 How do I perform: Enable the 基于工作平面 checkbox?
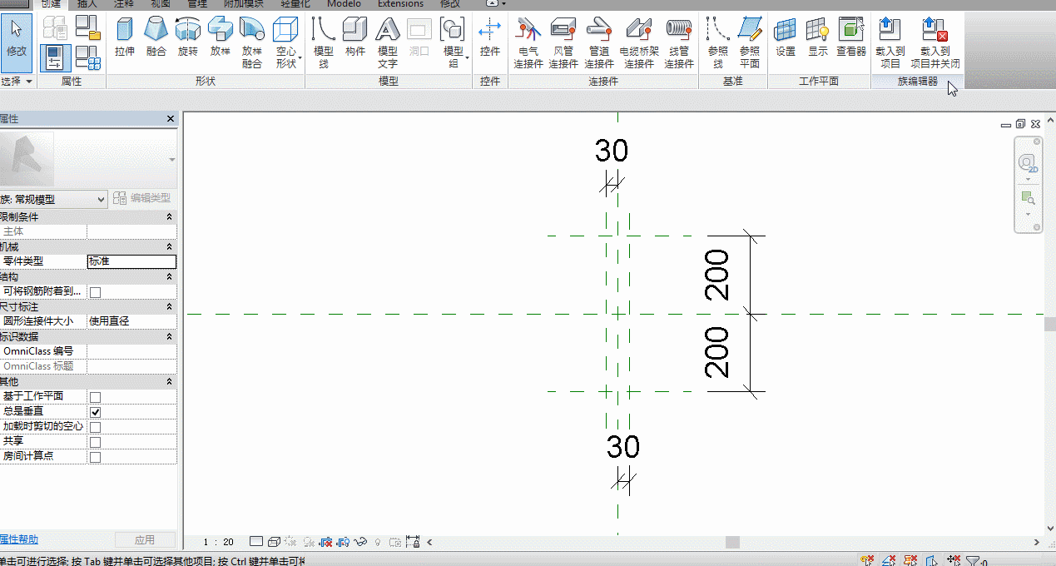[96, 397]
